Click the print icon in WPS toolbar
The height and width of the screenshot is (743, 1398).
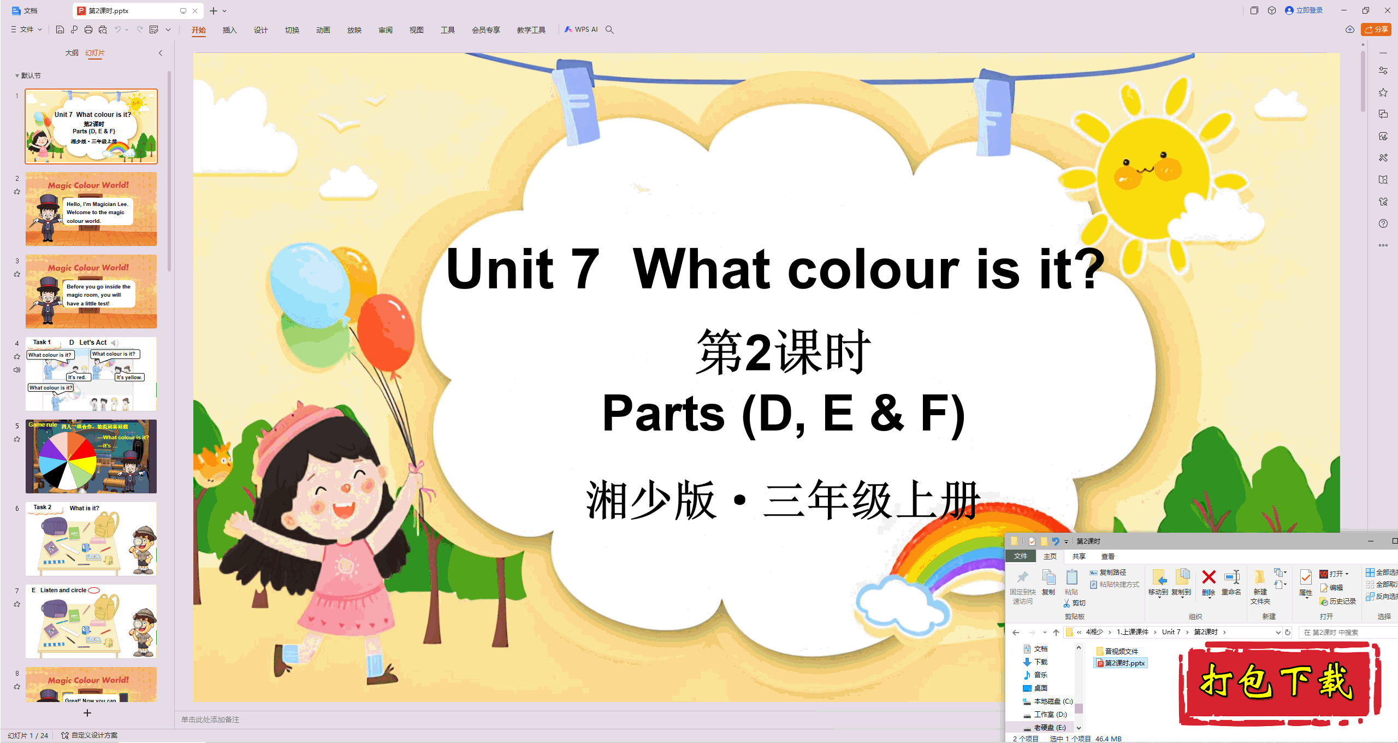88,30
